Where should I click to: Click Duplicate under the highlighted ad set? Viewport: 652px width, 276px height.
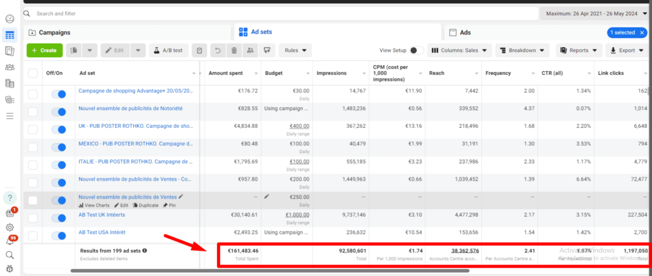146,205
